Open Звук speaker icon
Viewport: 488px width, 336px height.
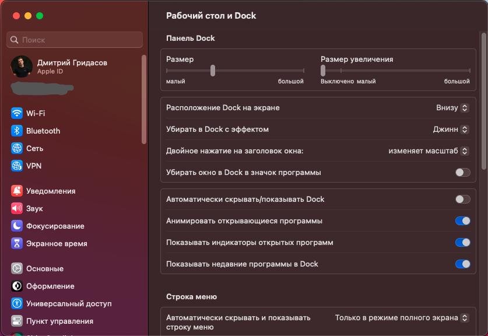(x=17, y=208)
